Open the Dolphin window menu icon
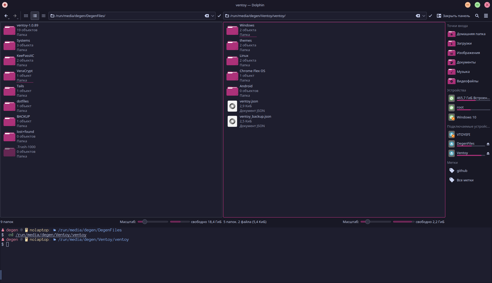492x283 pixels. click(5, 5)
